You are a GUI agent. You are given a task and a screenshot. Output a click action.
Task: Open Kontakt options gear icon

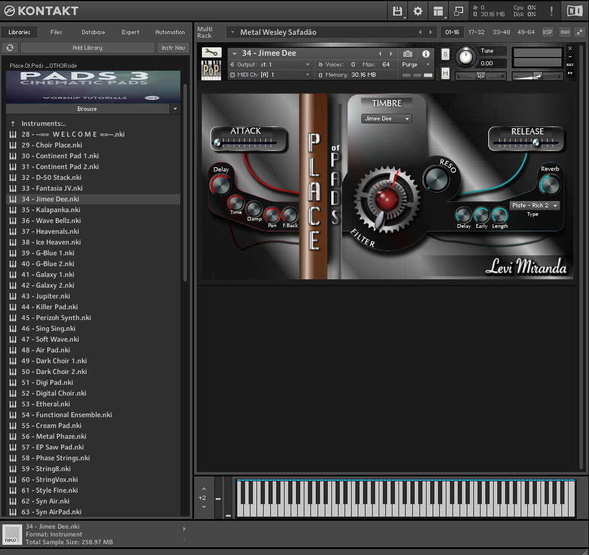pyautogui.click(x=418, y=11)
